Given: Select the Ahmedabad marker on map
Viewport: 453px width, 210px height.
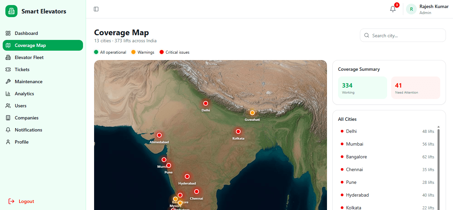Looking at the screenshot, I should 159,135.
